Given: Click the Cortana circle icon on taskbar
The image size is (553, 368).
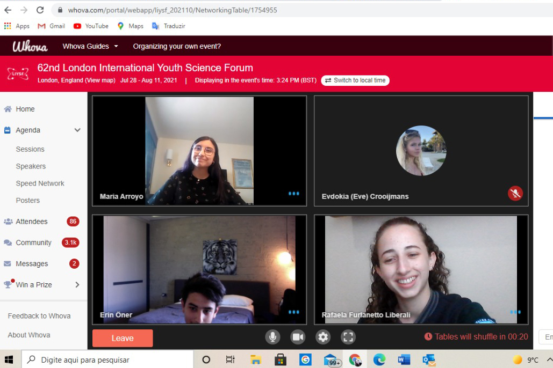Looking at the screenshot, I should point(206,359).
